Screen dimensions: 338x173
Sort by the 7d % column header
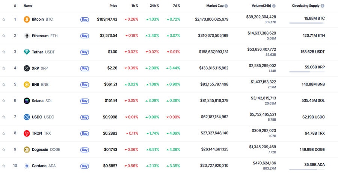(x=177, y=6)
